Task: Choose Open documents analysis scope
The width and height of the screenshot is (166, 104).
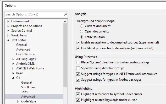Action: (x=82, y=31)
